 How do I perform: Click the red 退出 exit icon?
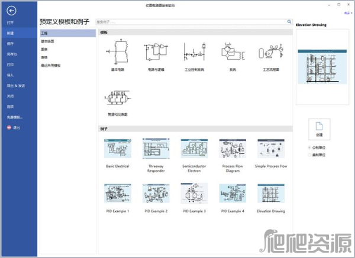click(x=9, y=128)
